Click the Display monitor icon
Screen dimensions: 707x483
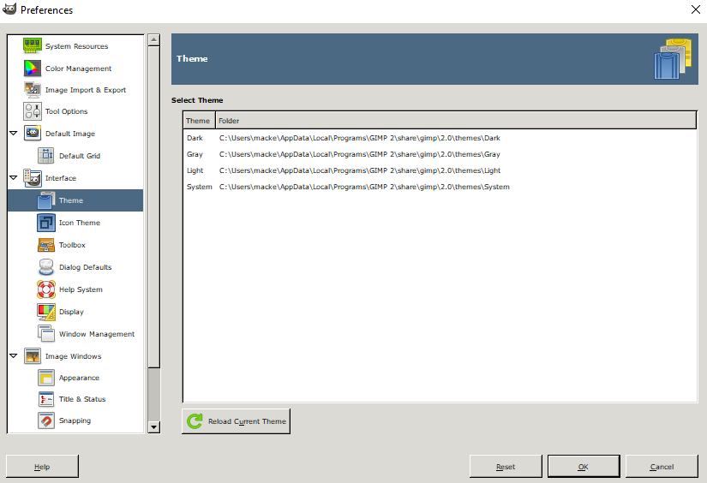(x=46, y=312)
